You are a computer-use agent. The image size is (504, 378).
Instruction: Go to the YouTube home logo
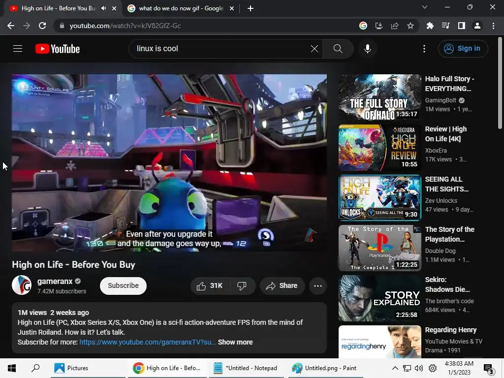point(58,49)
